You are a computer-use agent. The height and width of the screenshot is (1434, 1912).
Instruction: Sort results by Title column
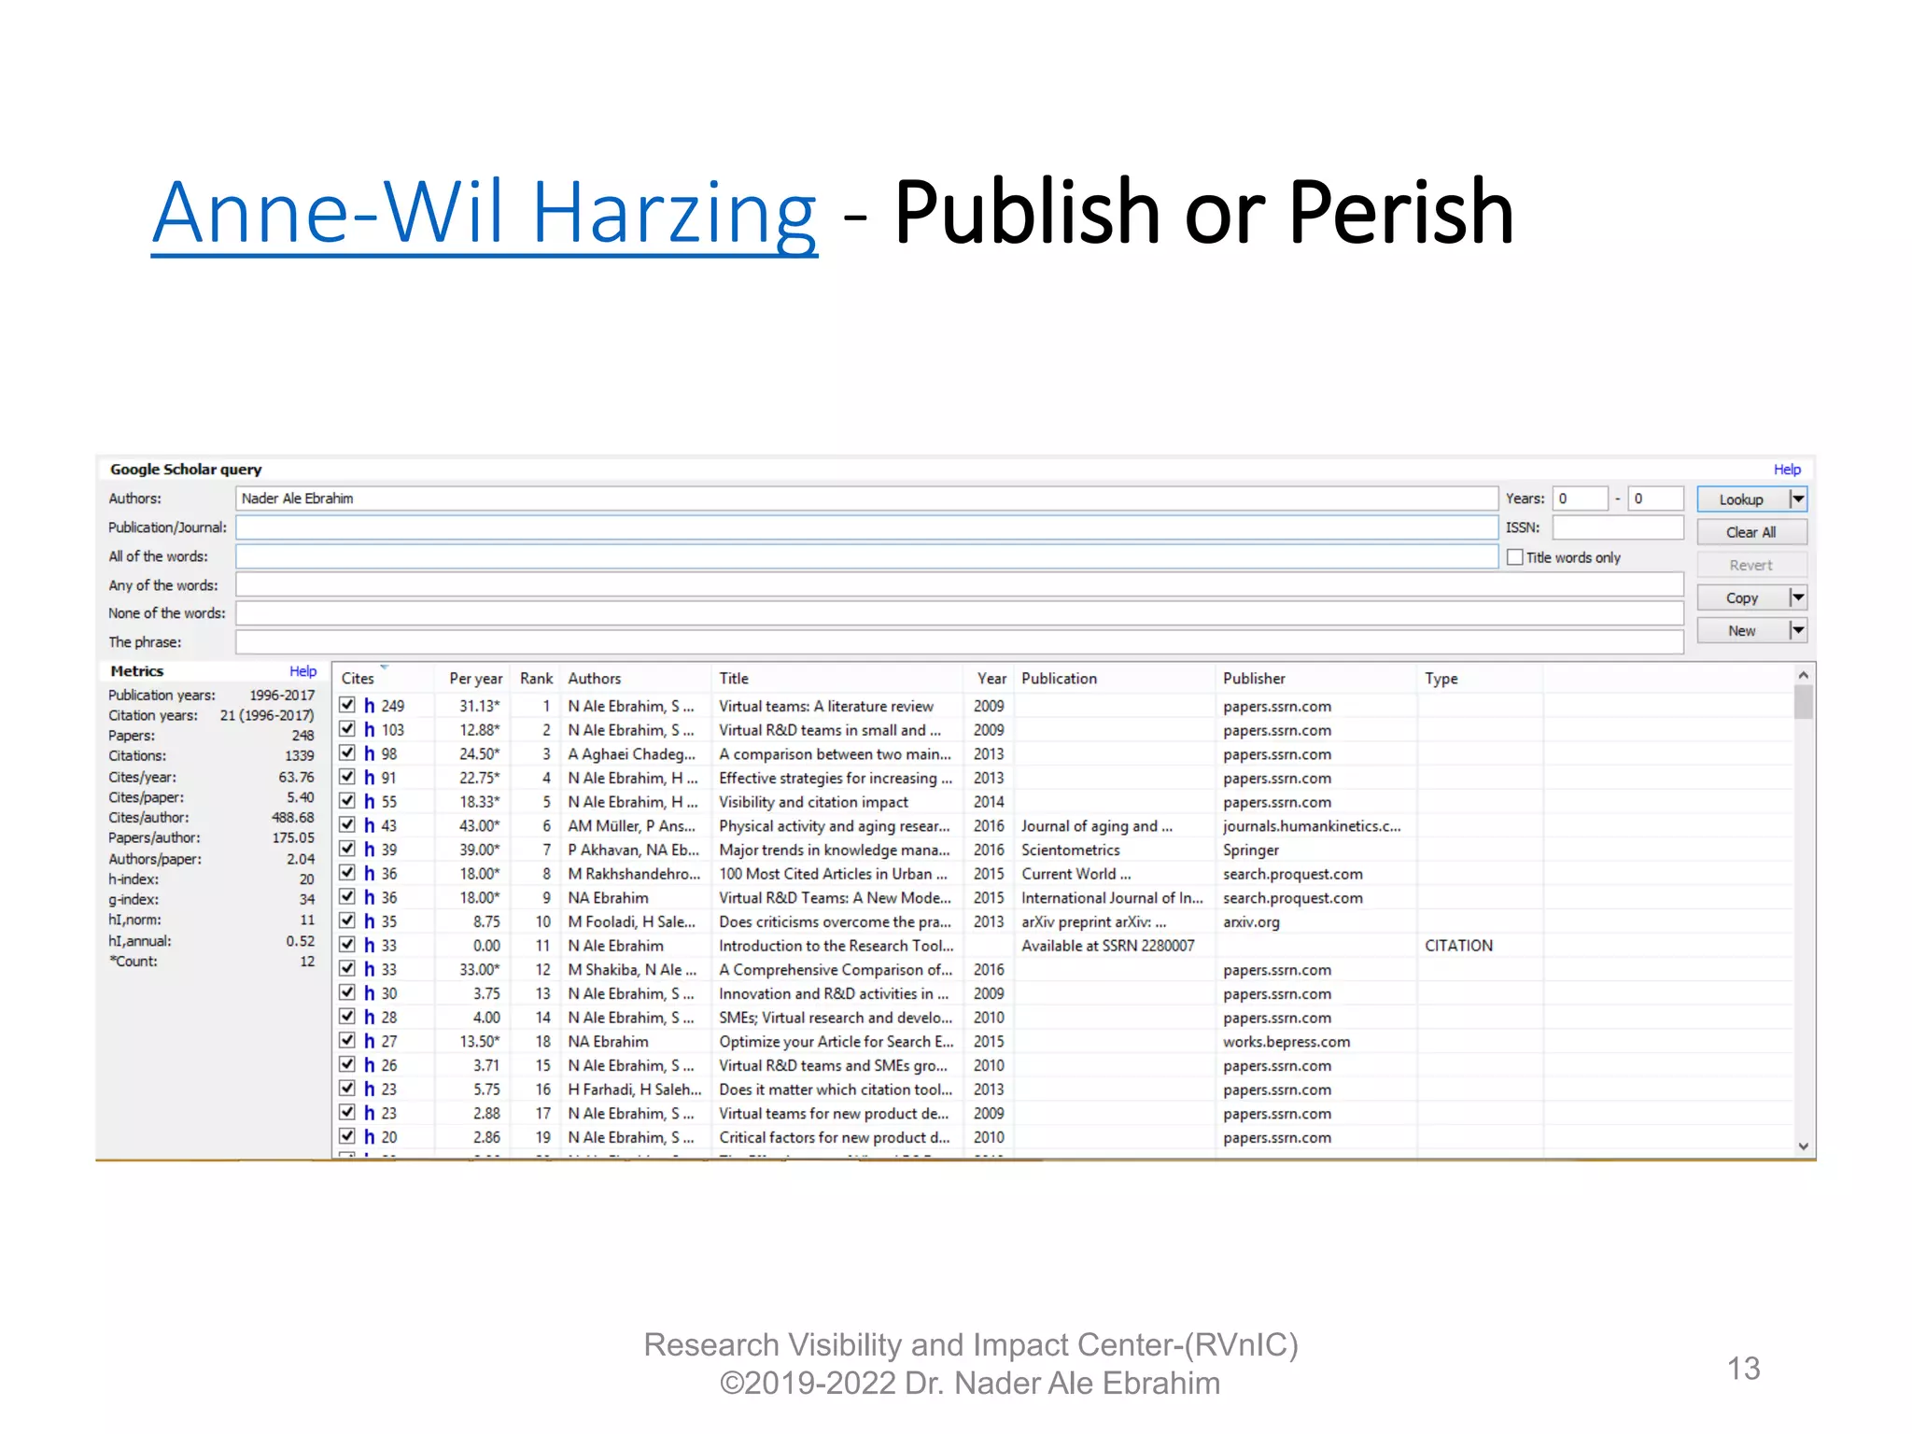837,679
